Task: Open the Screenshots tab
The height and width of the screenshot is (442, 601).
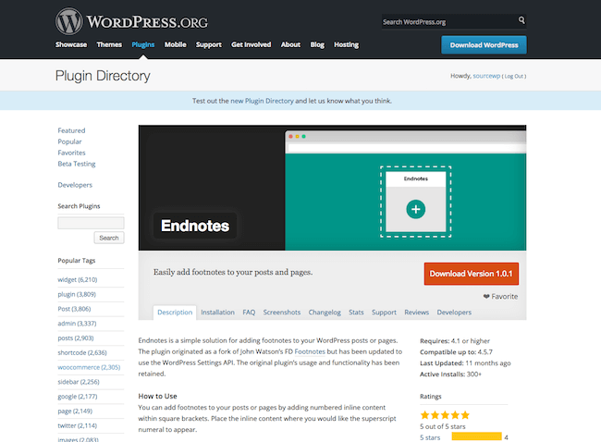Action: [281, 313]
